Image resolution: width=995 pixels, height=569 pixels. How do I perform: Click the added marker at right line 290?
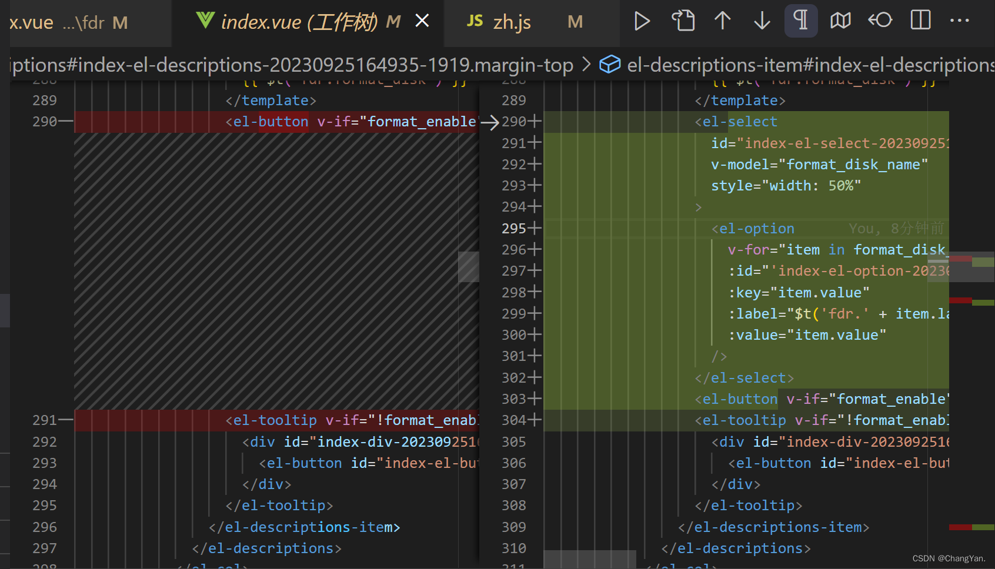click(535, 122)
